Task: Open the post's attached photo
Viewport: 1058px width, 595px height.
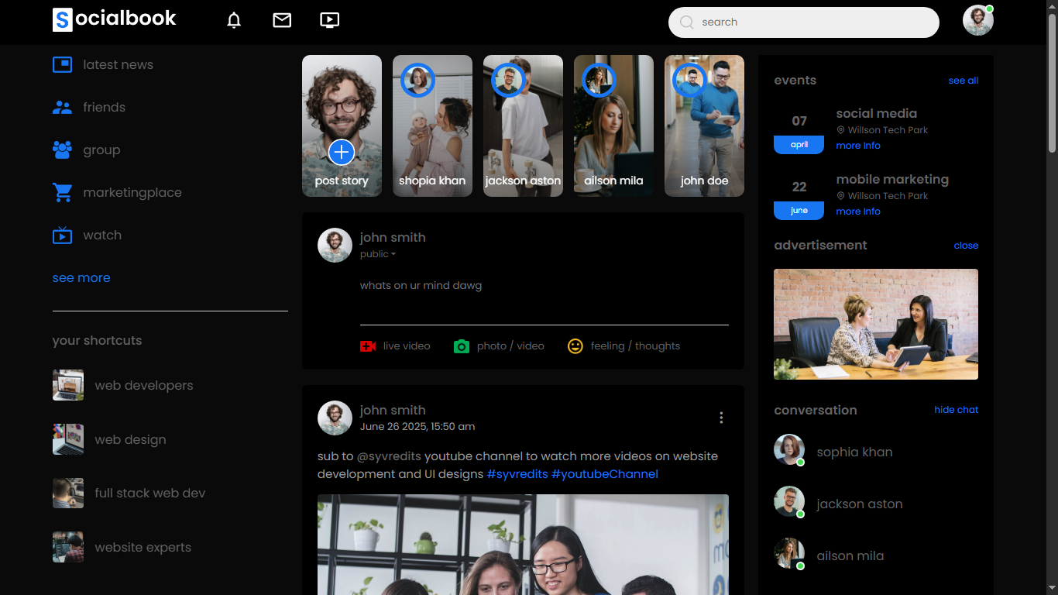Action: click(523, 545)
